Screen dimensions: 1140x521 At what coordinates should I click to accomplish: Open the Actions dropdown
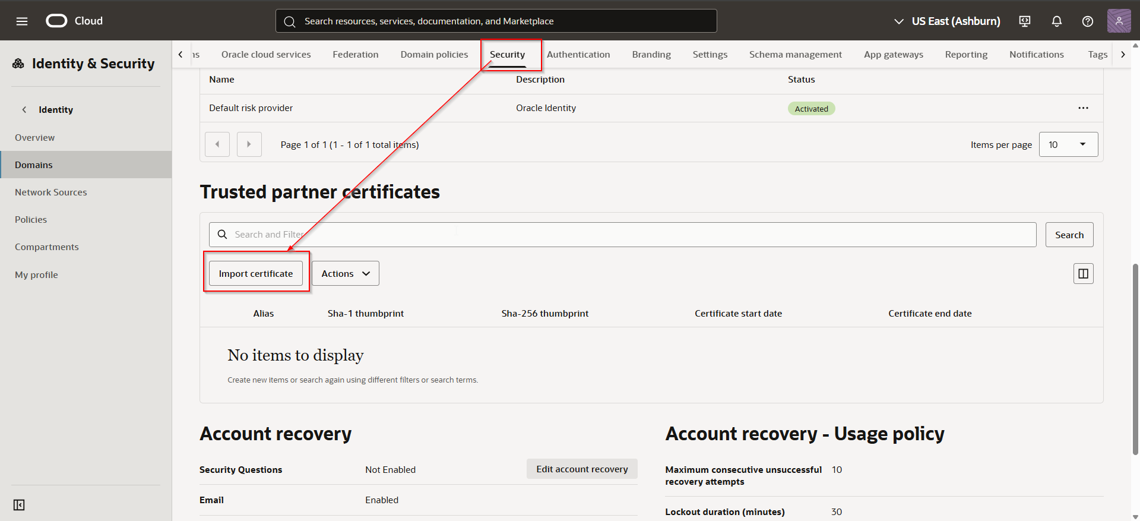(x=345, y=274)
